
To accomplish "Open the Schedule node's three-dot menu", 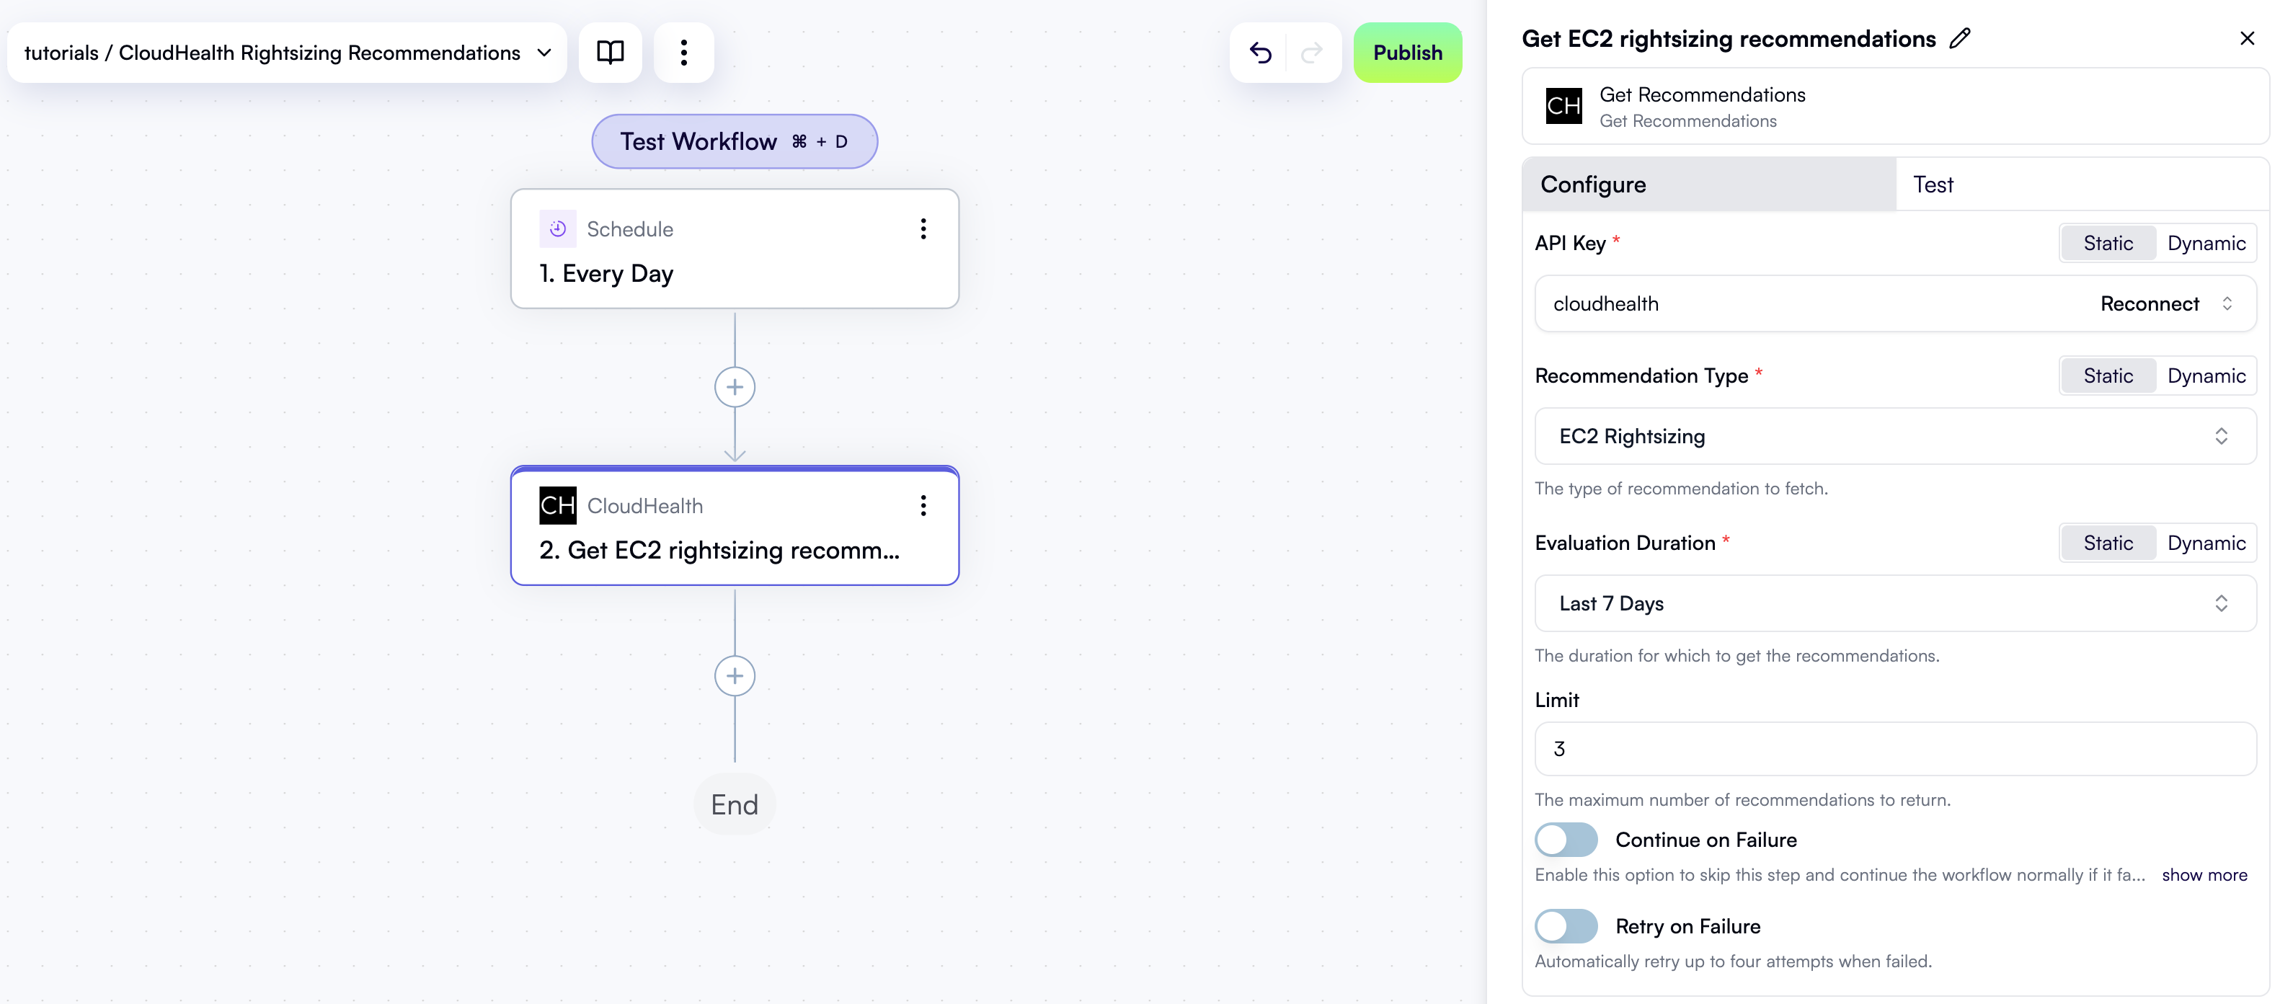I will pos(923,229).
